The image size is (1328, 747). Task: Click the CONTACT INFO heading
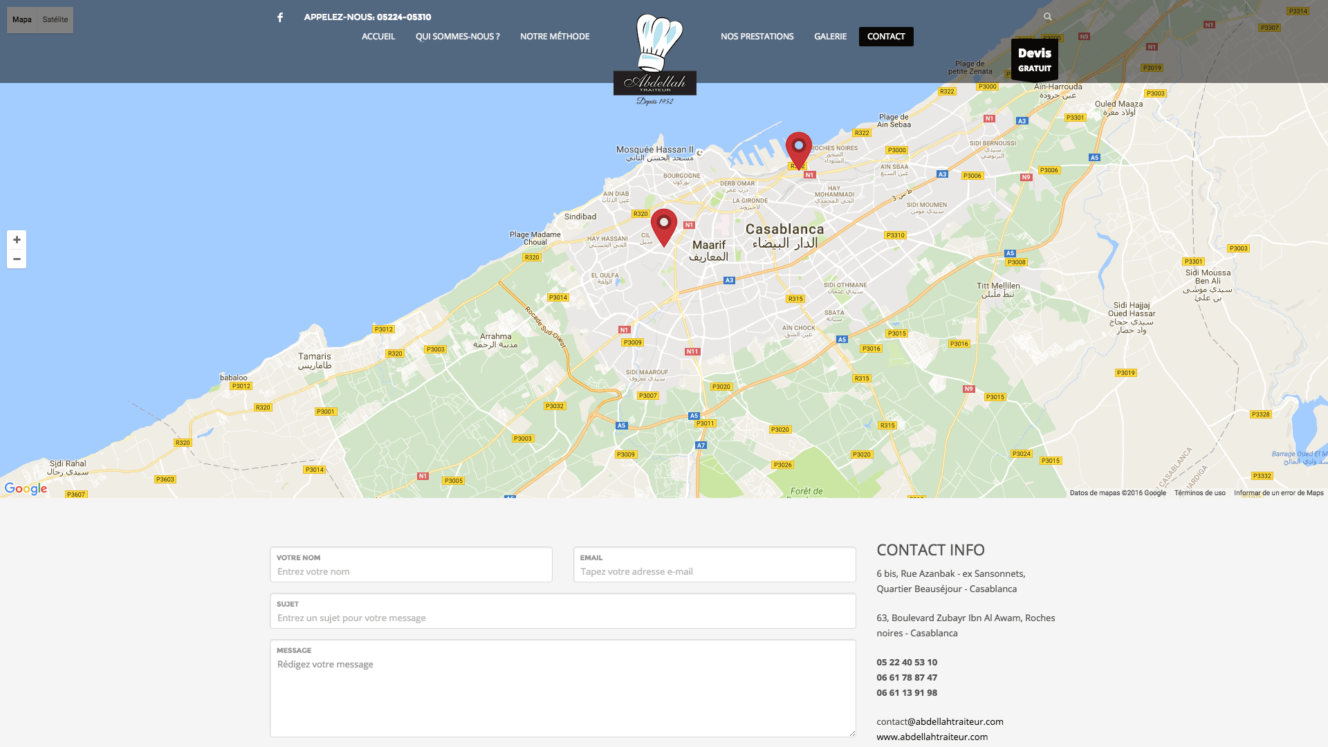click(x=930, y=550)
